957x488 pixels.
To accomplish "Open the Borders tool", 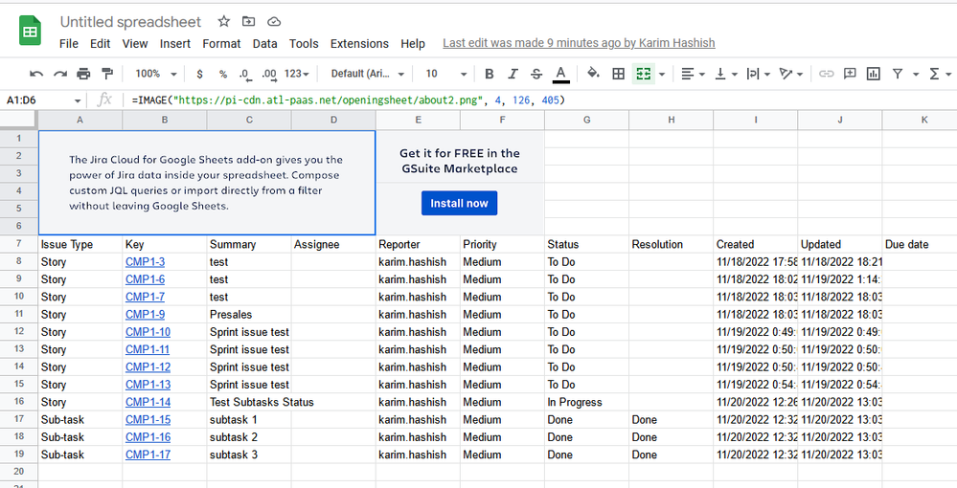I will (618, 74).
